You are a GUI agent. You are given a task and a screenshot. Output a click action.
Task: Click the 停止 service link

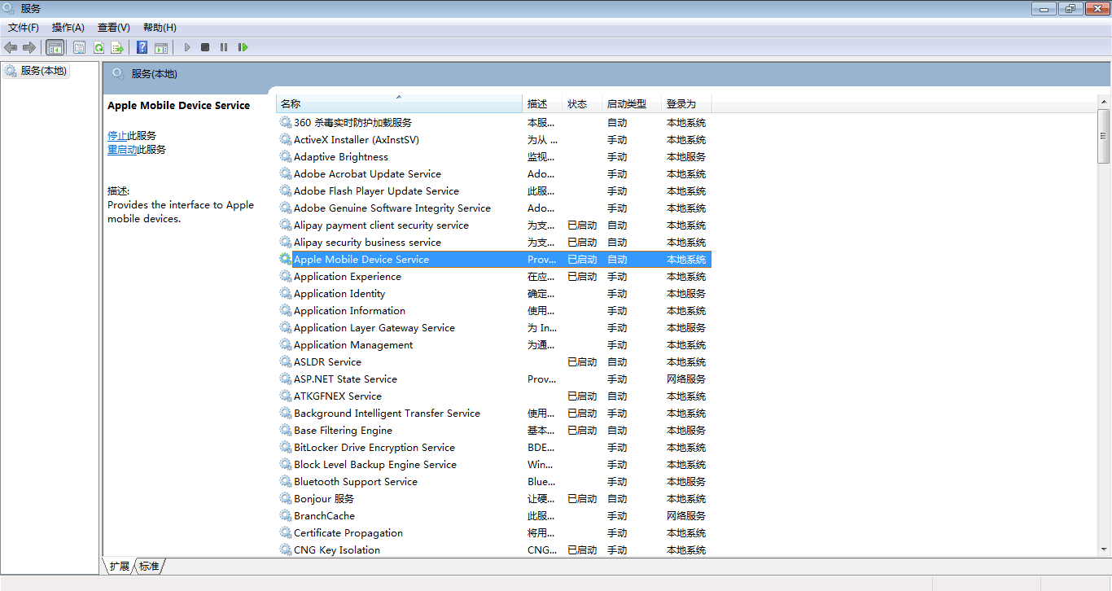[x=117, y=136]
